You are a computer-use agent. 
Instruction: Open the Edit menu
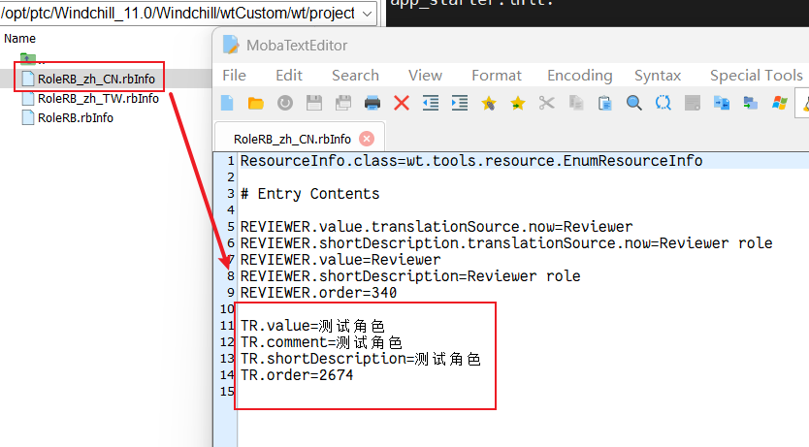[x=289, y=76]
